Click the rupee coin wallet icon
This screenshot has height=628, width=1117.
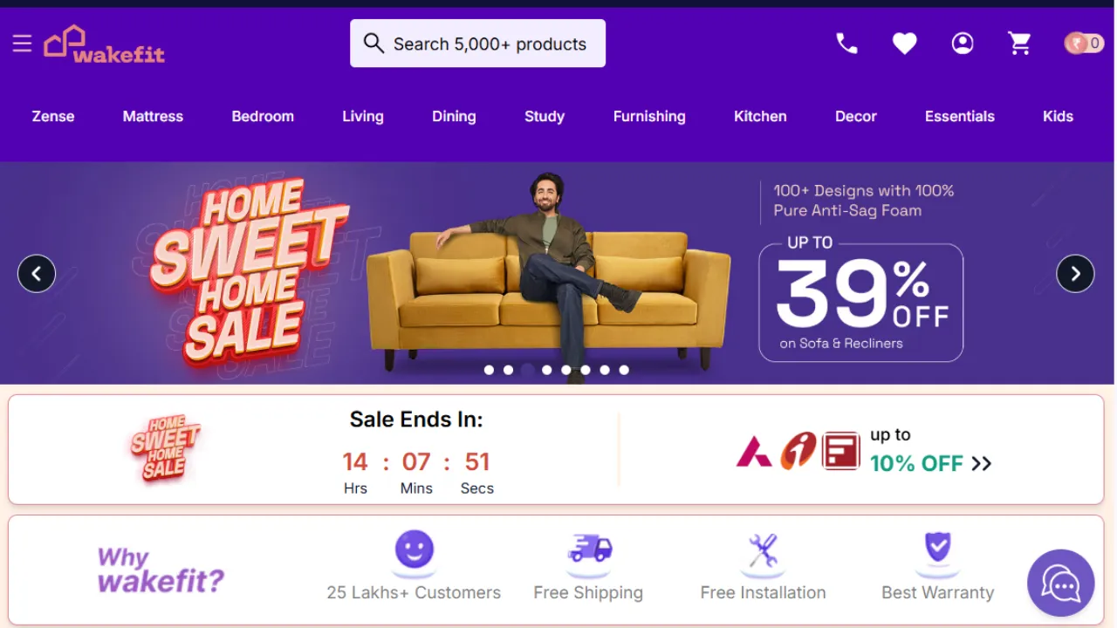click(1083, 44)
